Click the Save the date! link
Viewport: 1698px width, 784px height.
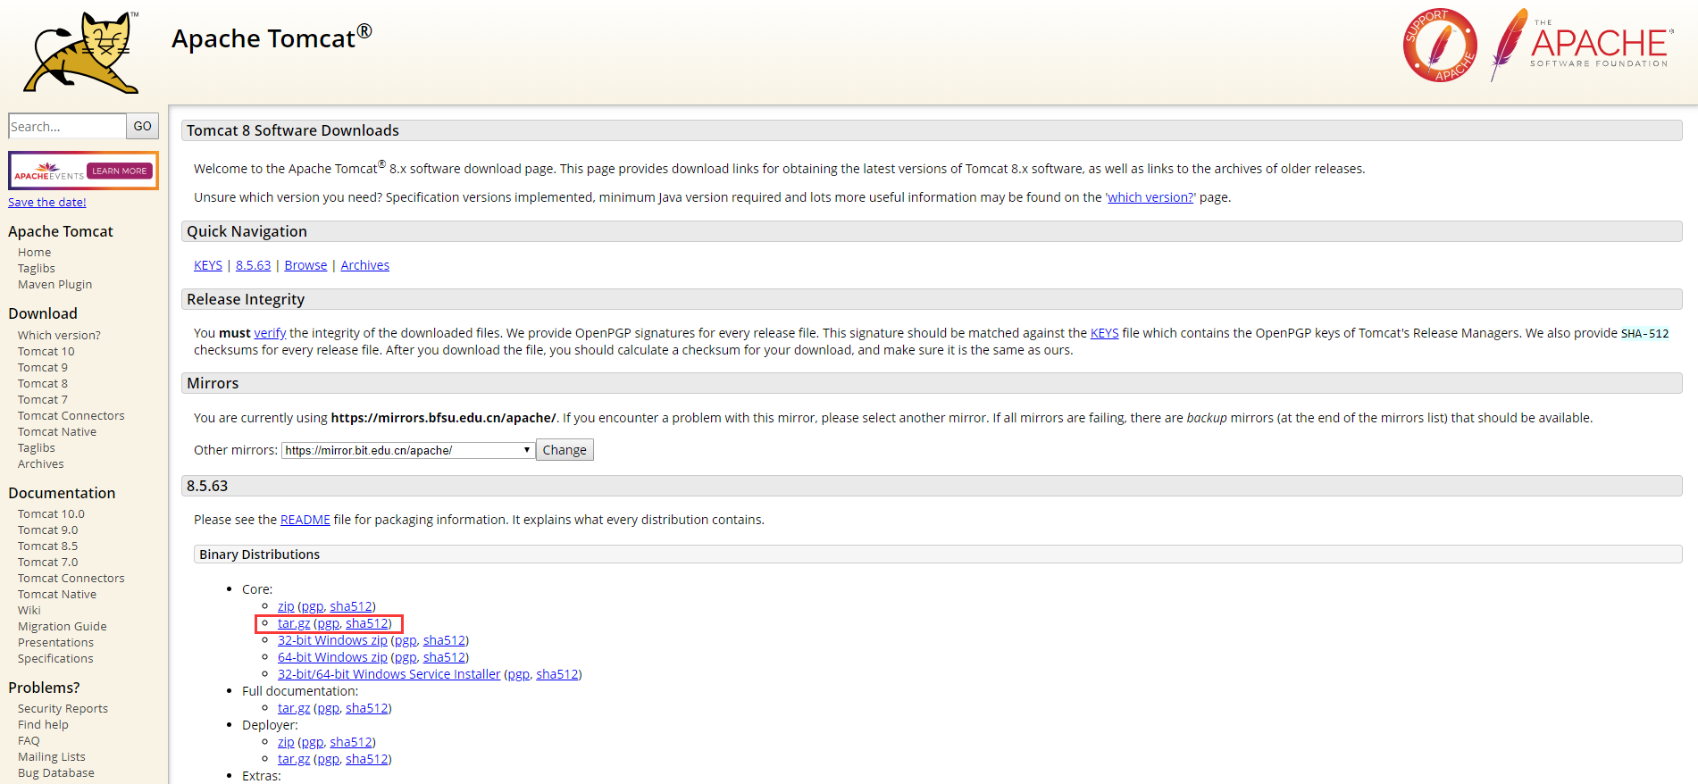point(47,202)
